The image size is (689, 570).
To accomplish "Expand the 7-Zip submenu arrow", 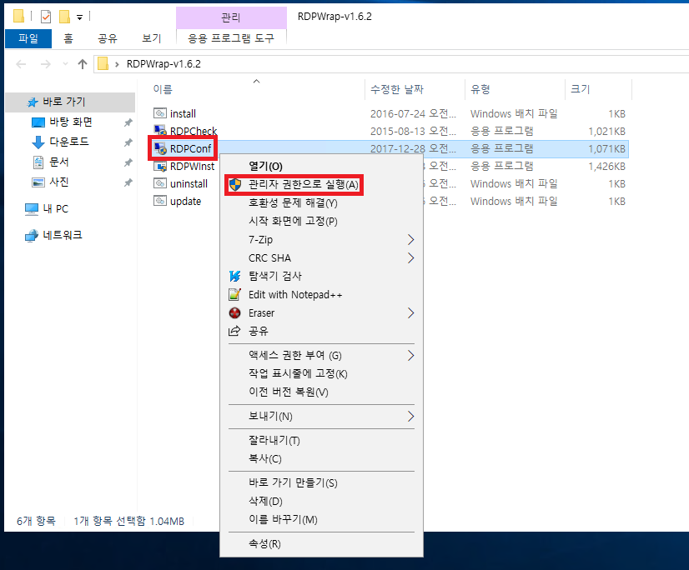I will [x=410, y=239].
